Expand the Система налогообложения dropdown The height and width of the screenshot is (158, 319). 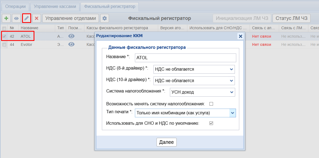[202, 92]
